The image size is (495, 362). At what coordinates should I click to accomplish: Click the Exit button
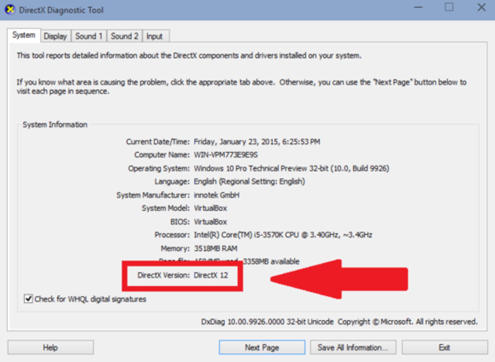click(x=444, y=347)
